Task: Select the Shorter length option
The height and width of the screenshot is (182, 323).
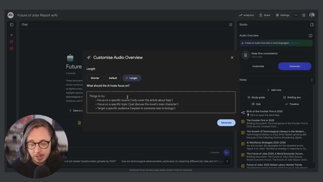Action: (95, 78)
